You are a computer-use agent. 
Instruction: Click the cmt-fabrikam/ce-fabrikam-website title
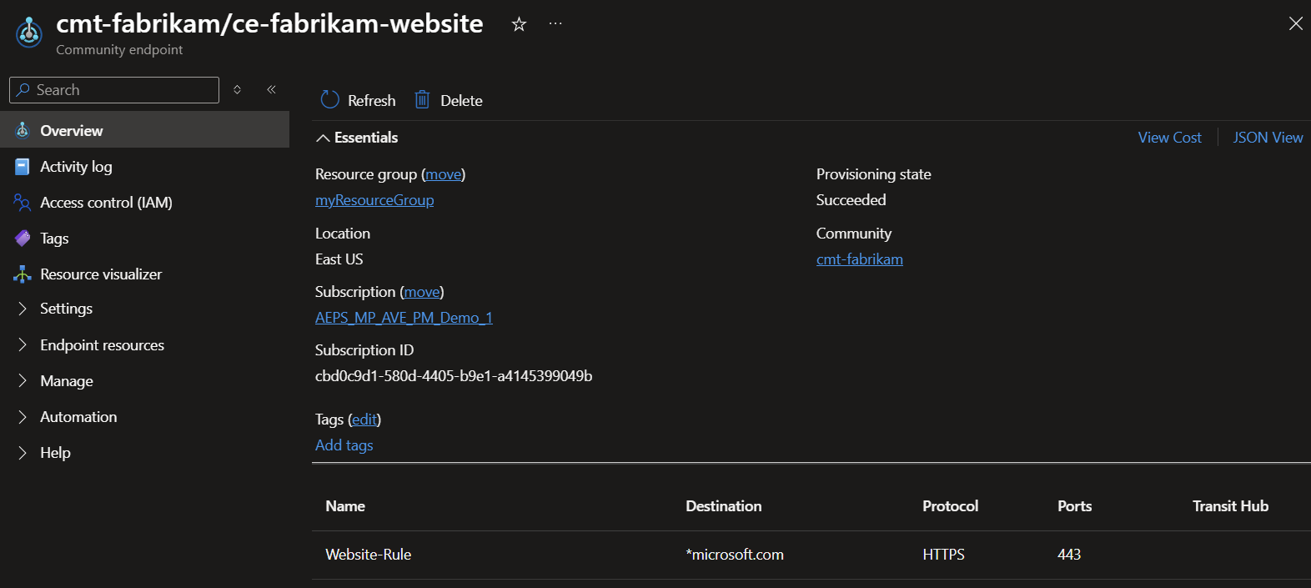click(x=269, y=23)
